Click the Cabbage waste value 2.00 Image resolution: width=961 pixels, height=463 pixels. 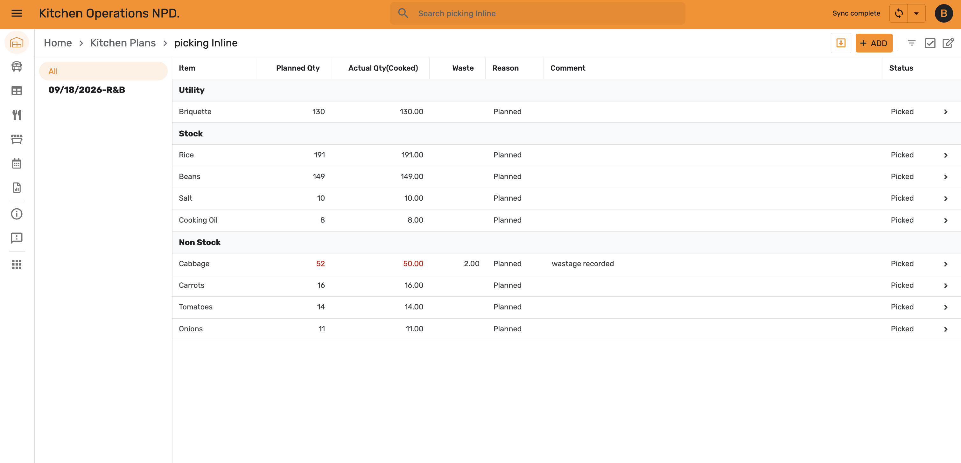(x=472, y=264)
